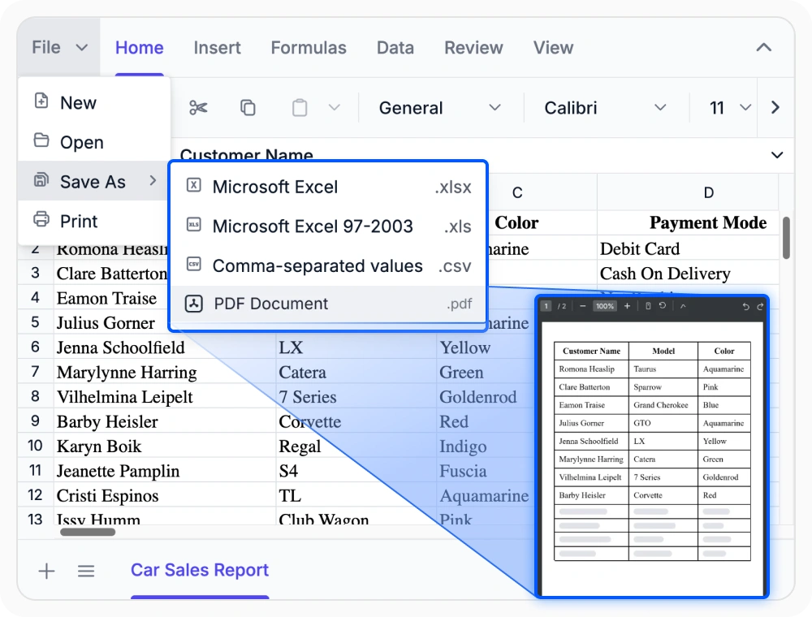The width and height of the screenshot is (812, 617).
Task: Click the Cash On Delivery cell
Action: pos(688,273)
